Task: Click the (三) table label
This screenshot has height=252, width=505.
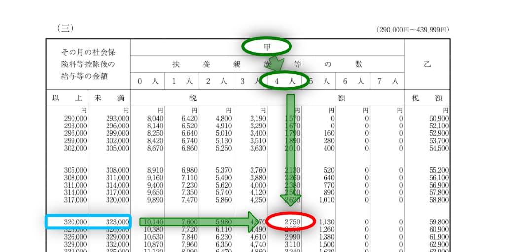Action: (66, 28)
